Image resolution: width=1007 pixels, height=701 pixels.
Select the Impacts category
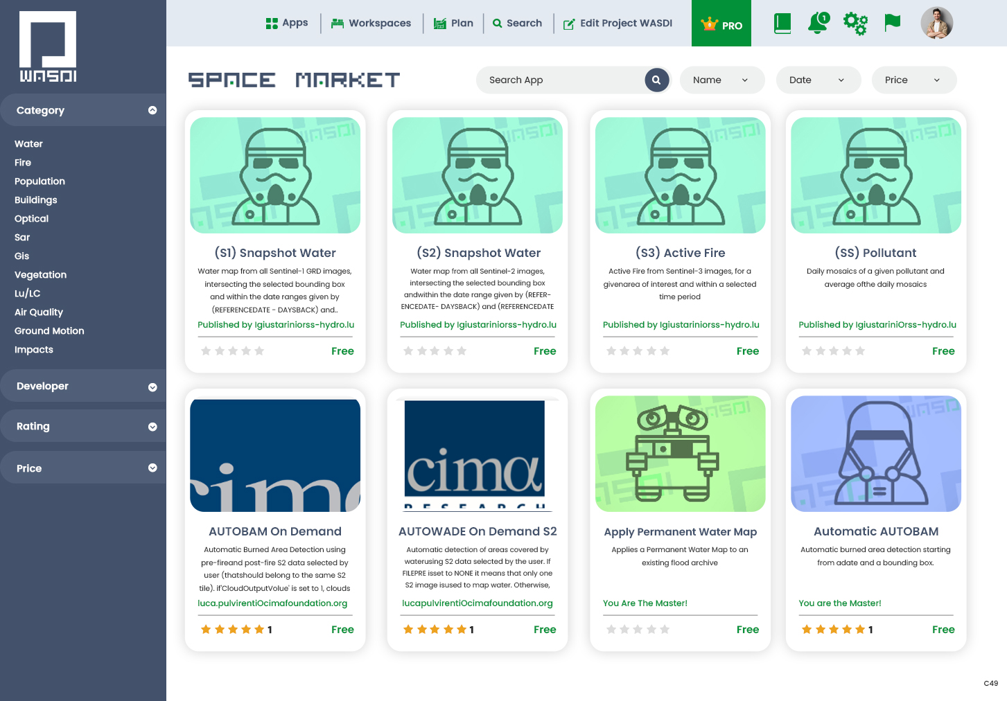pyautogui.click(x=34, y=350)
